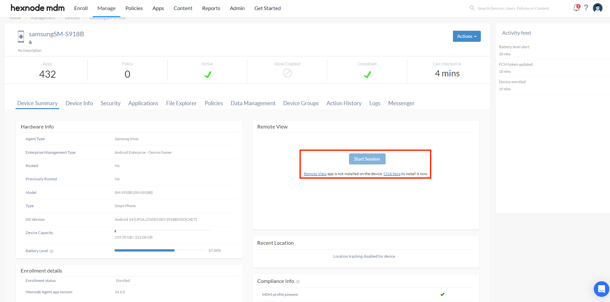The width and height of the screenshot is (610, 302).
Task: Click the Hexnode Agent app version 14.6.0
Action: (120, 292)
